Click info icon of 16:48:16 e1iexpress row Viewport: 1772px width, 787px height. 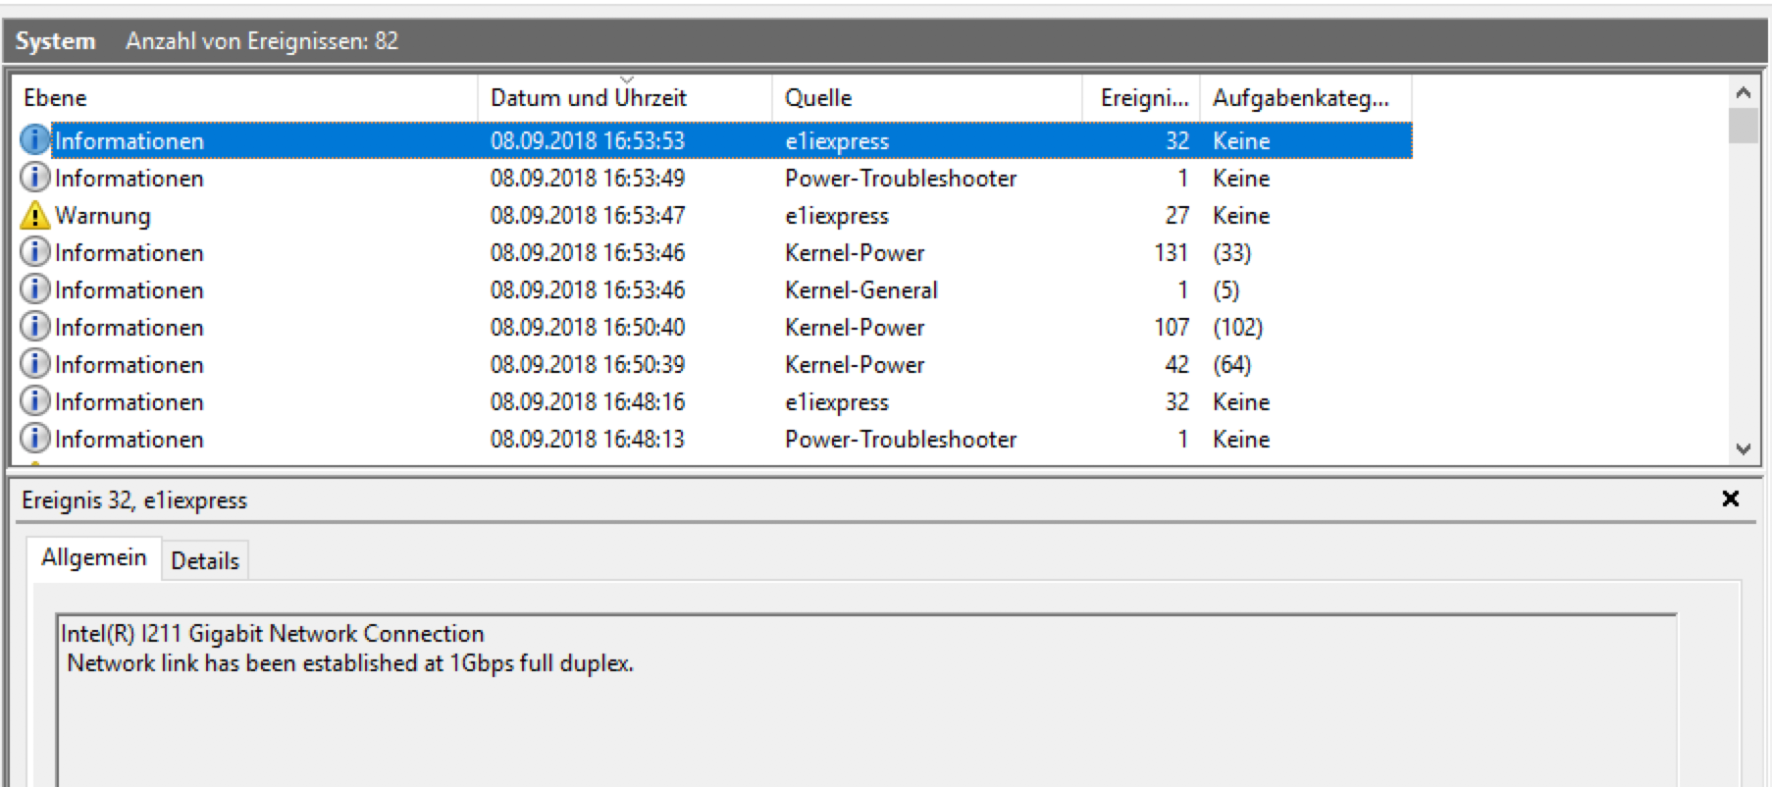[34, 401]
